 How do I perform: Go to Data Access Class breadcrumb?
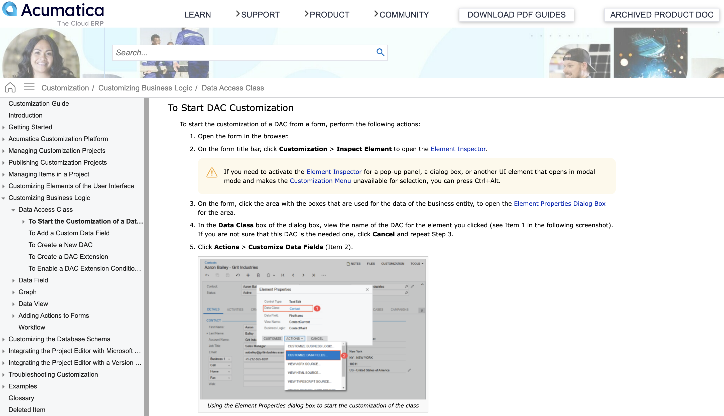(232, 88)
